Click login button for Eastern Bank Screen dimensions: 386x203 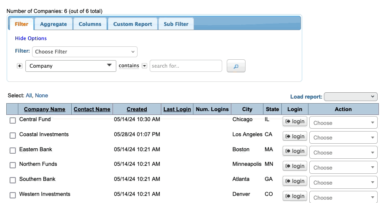pyautogui.click(x=295, y=151)
